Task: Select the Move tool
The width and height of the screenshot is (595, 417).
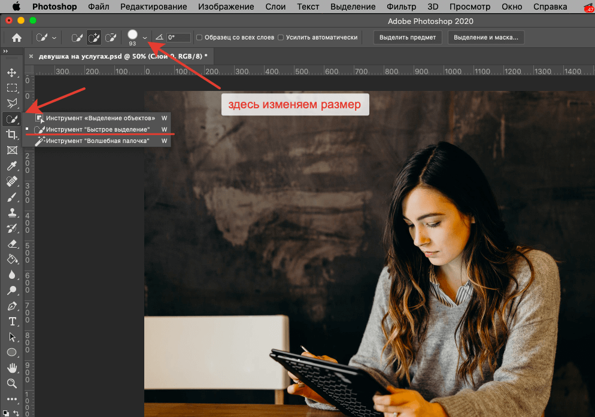Action: pos(11,72)
